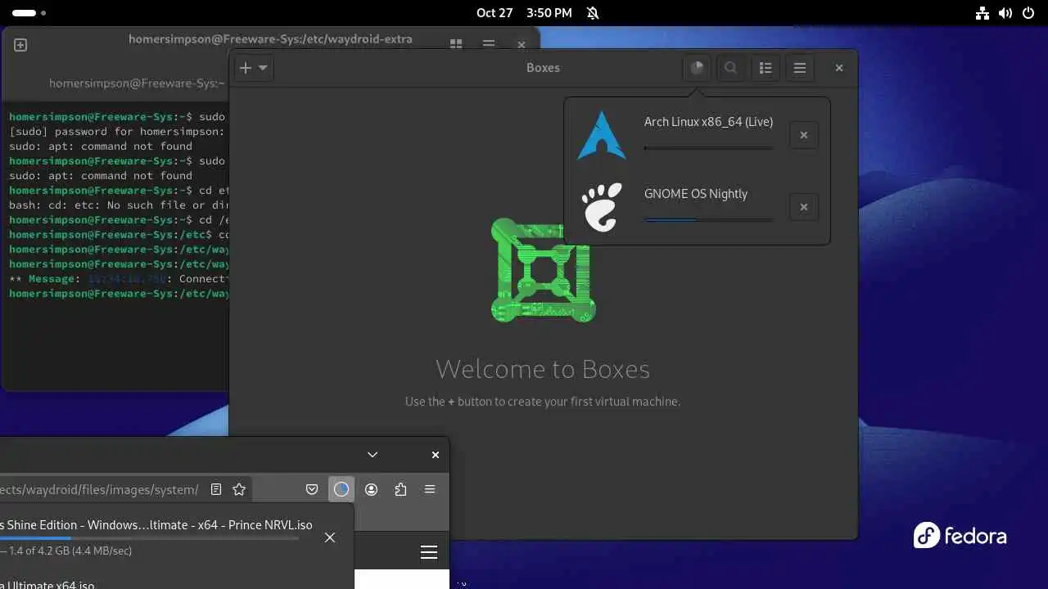Cancel the Arch Linux x86_64 (Live) download

point(804,135)
